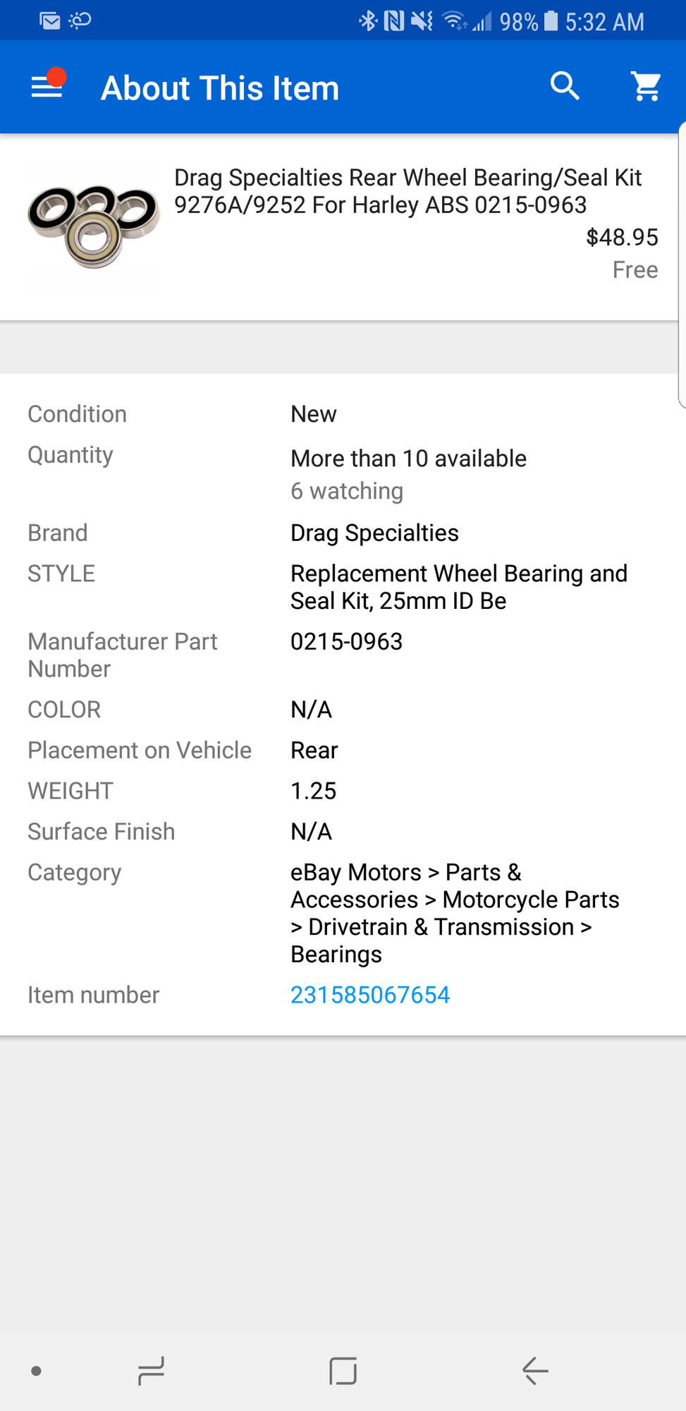Tap the navigation bar dot on left

[x=37, y=1371]
